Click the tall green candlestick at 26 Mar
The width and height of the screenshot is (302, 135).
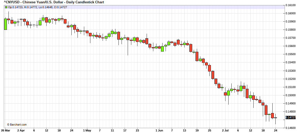pos(5,24)
